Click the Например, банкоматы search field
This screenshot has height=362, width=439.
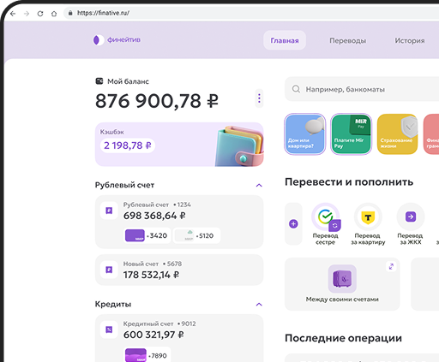point(362,89)
